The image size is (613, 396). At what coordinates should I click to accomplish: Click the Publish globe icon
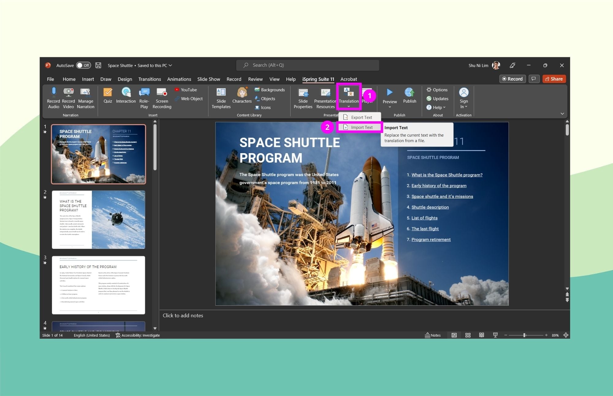409,92
